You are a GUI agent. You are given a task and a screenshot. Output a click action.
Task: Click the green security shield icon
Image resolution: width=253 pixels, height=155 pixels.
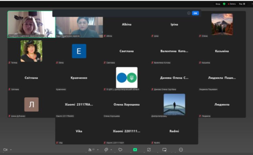click(x=224, y=4)
